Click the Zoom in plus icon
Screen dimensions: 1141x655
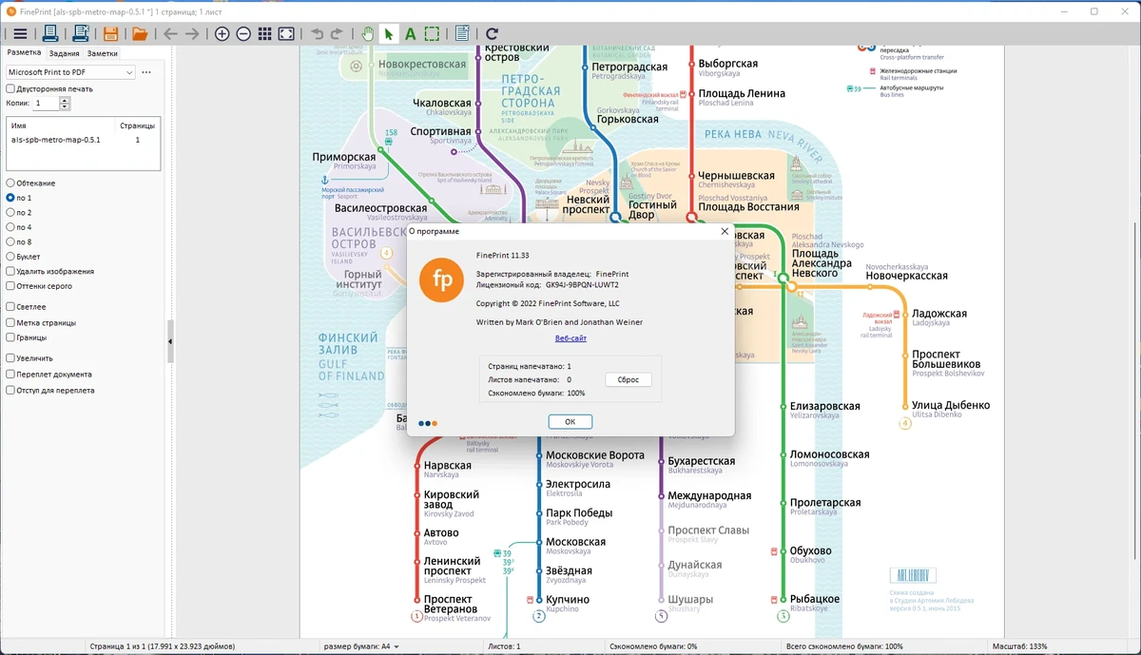[222, 34]
